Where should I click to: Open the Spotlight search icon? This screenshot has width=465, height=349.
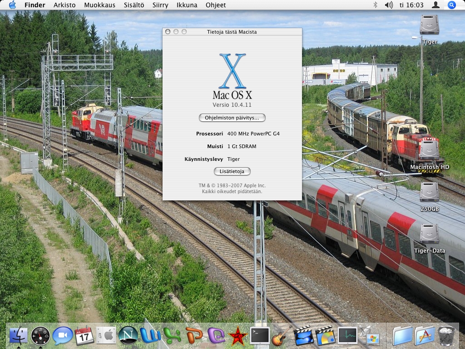point(451,5)
